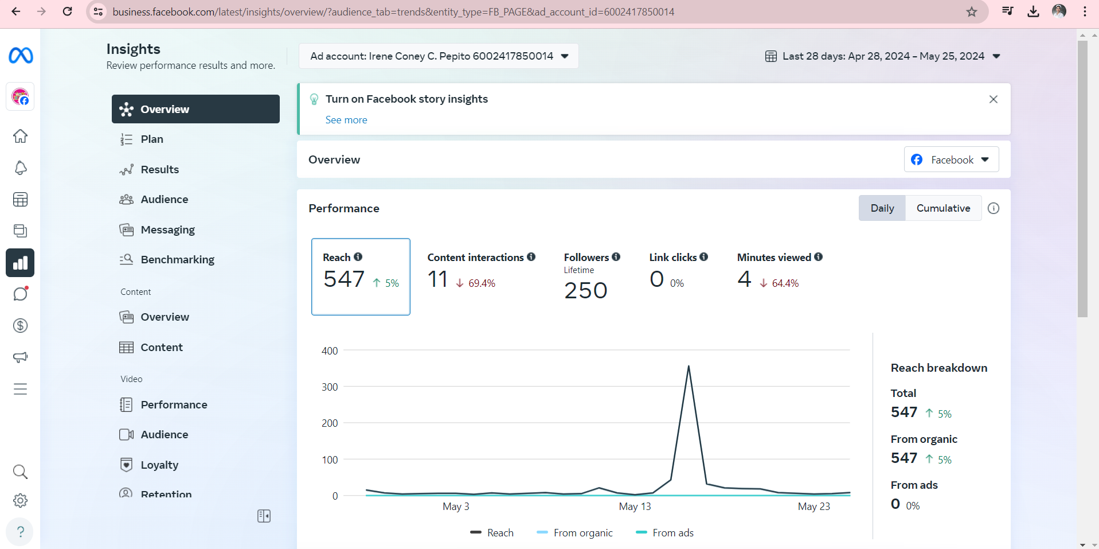Switch chart view to Daily
This screenshot has width=1099, height=549.
882,208
